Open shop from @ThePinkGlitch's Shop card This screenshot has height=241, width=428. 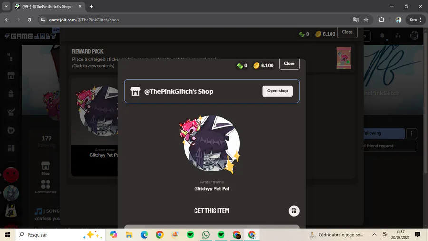277,91
